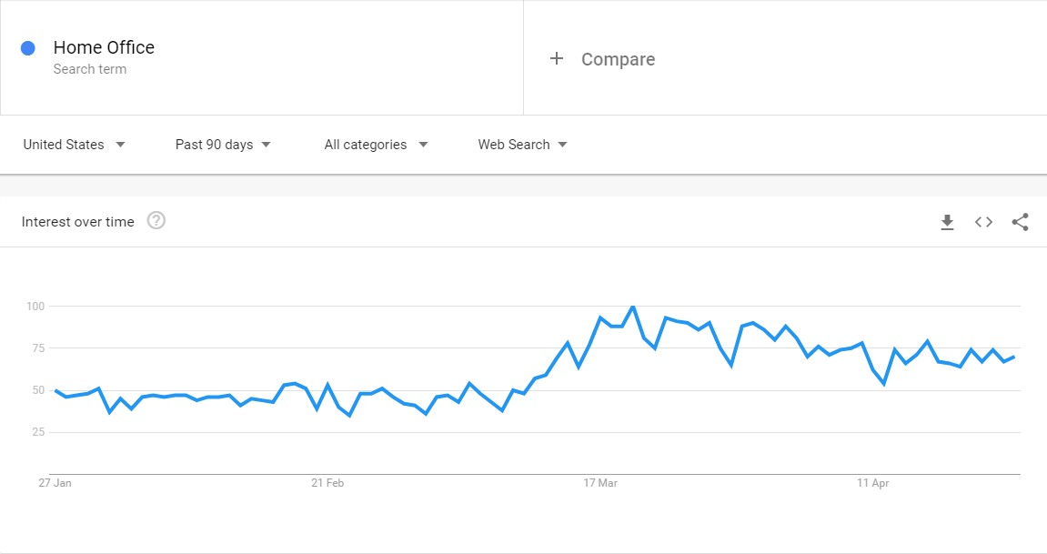Download the interest over time data
Image resolution: width=1047 pixels, height=554 pixels.
tap(947, 222)
